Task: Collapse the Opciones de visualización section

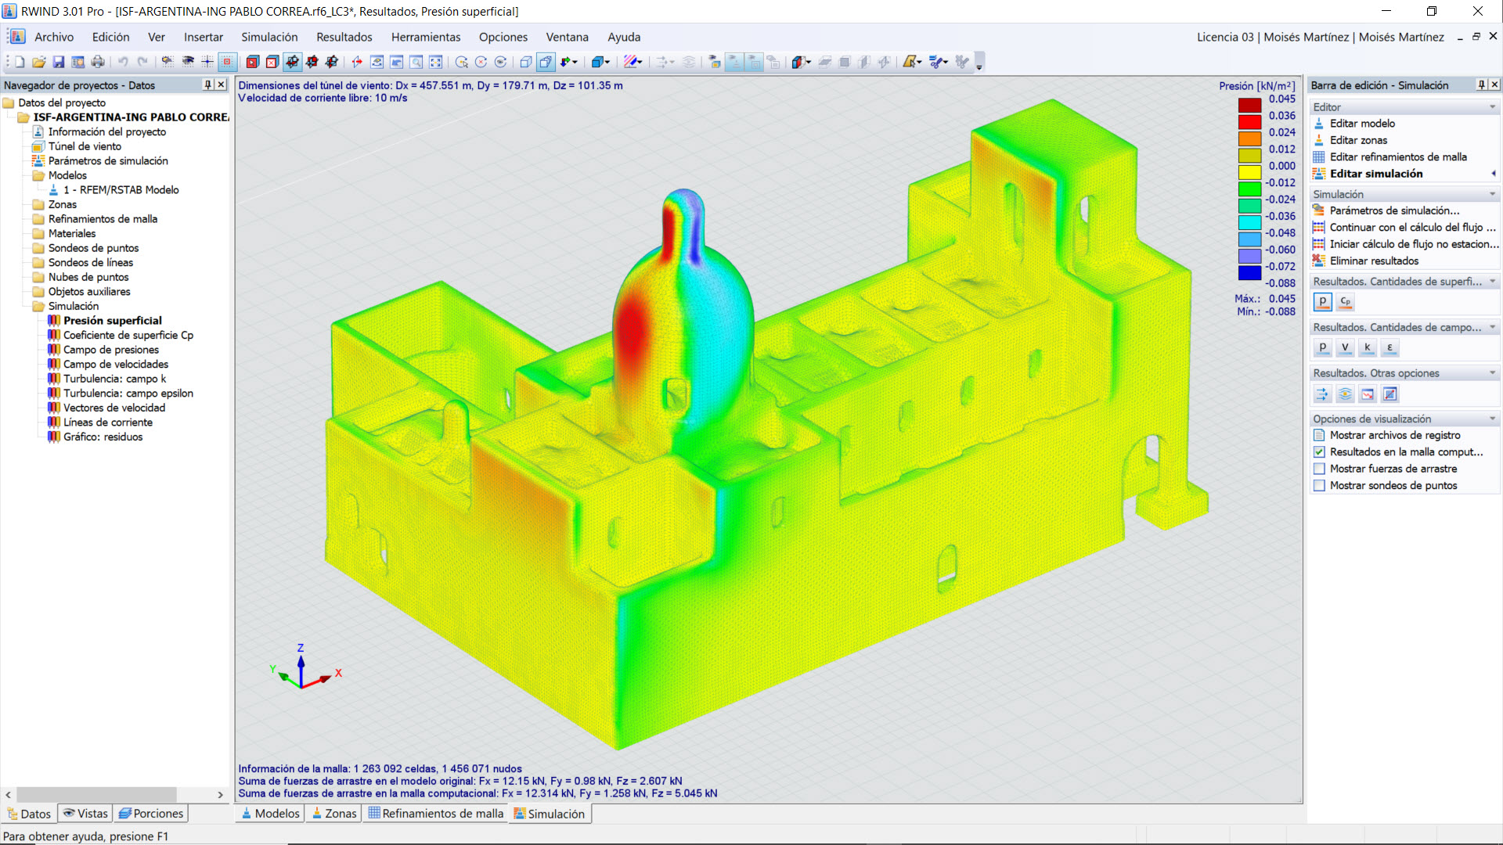Action: click(1492, 419)
